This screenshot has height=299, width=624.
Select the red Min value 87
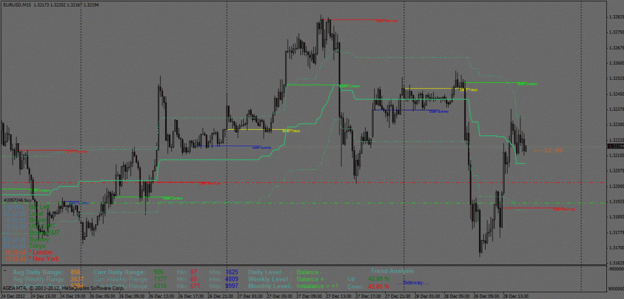click(194, 272)
